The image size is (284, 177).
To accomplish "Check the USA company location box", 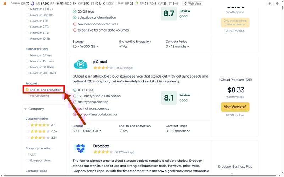I will click(27, 155).
